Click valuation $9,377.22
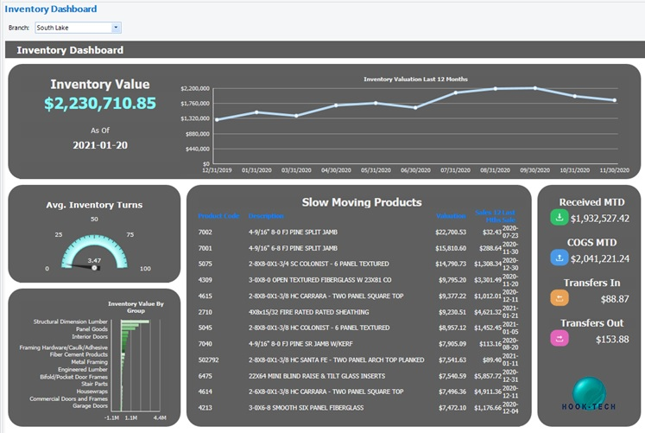The image size is (645, 433). [x=452, y=296]
